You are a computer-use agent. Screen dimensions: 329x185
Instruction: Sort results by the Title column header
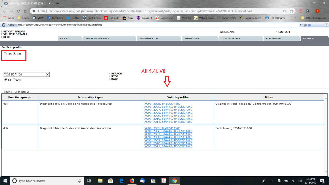268,98
